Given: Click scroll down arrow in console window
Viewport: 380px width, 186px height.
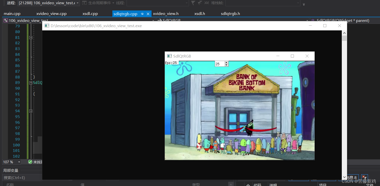Looking at the screenshot, I should (x=345, y=177).
